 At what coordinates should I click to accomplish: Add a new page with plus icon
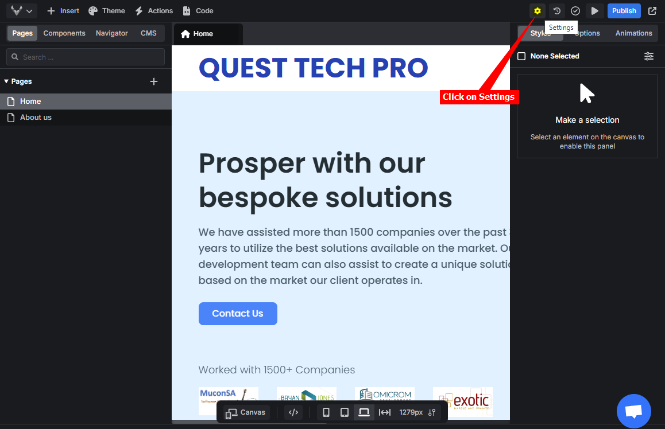[x=154, y=81]
